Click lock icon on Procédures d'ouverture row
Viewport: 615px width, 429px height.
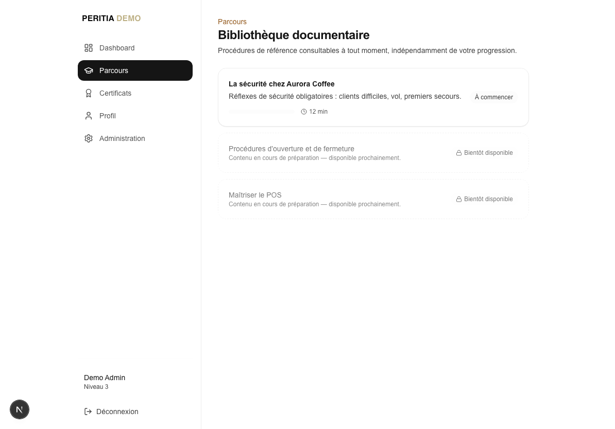click(x=458, y=153)
